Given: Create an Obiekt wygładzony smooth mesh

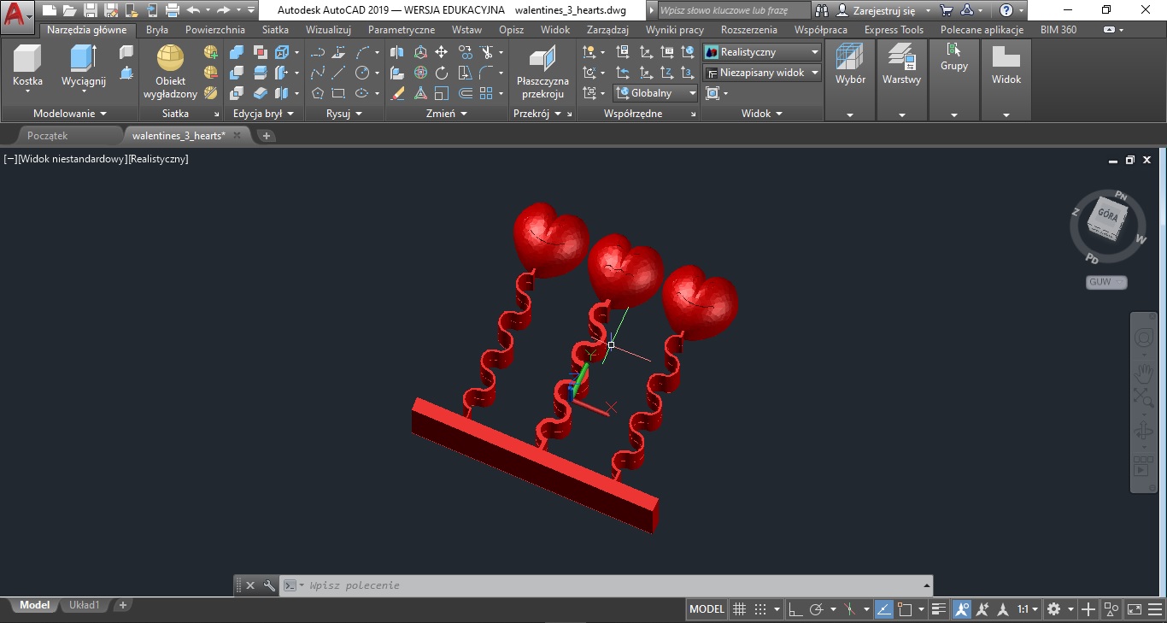Looking at the screenshot, I should pyautogui.click(x=170, y=72).
